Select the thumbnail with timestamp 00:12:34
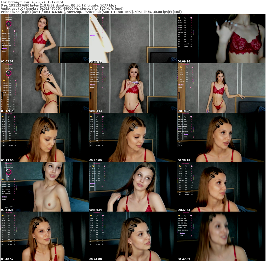Viewport: 266px width, 261px height. 45,88
